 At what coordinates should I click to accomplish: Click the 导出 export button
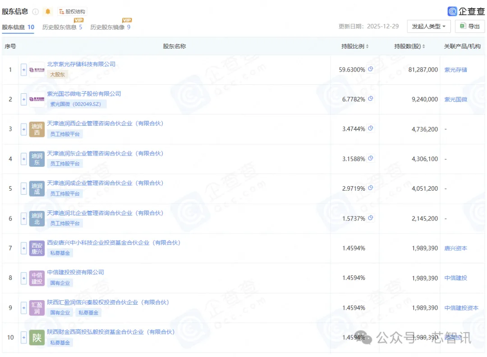(469, 27)
